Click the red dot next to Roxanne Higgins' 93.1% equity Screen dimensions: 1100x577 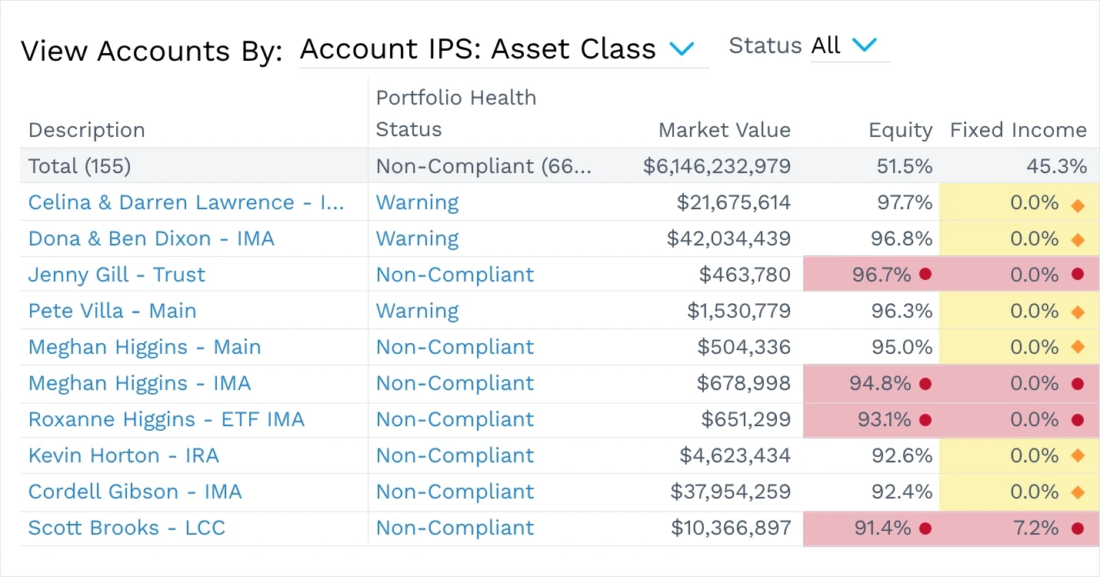pos(925,420)
